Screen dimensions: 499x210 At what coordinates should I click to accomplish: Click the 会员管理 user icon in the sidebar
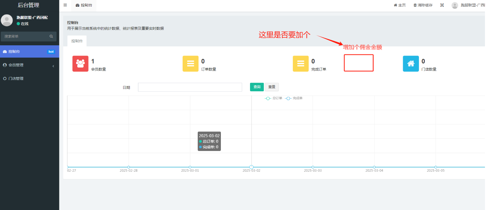pyautogui.click(x=5, y=65)
